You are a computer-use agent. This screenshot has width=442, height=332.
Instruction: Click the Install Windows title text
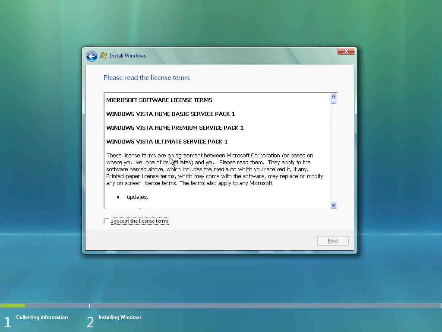[128, 56]
